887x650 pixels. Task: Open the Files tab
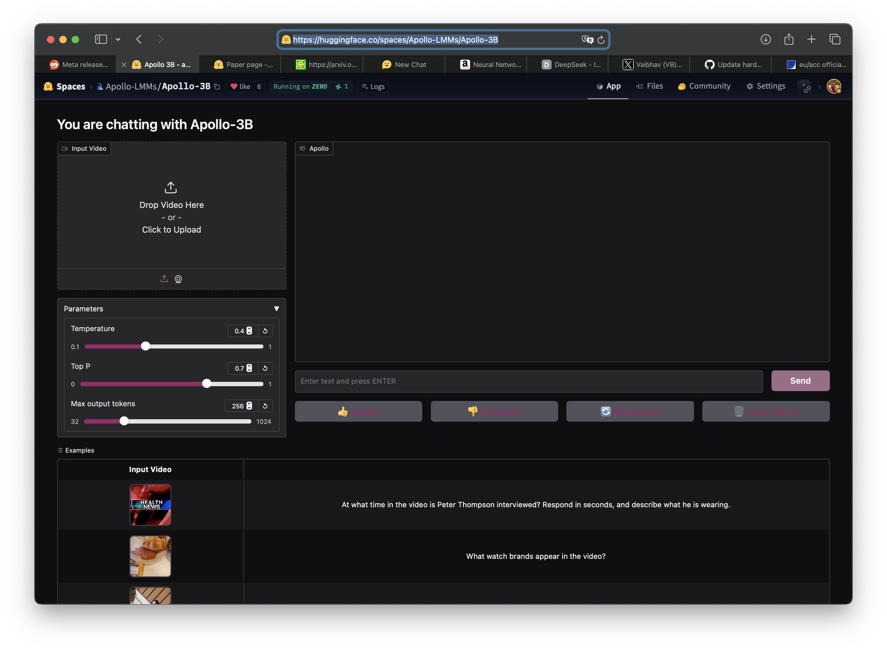(x=650, y=86)
